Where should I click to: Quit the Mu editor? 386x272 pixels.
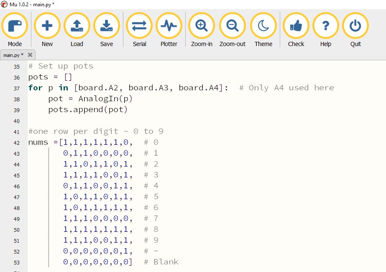point(355,26)
